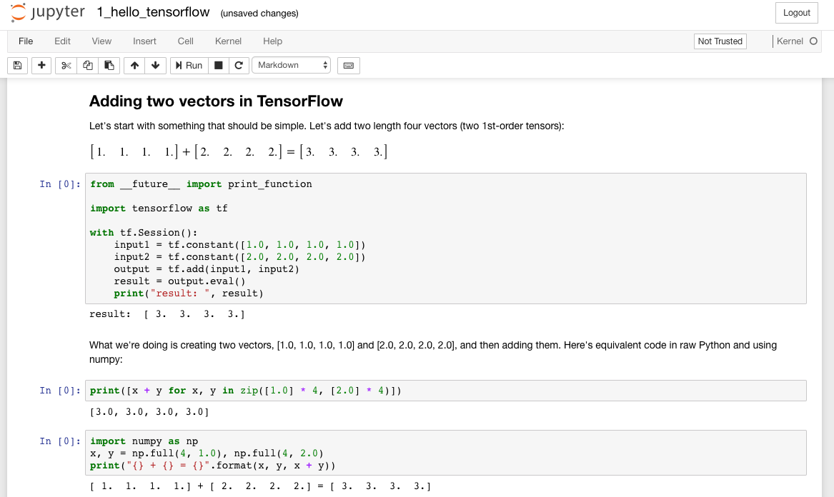Click the Run button
This screenshot has height=497, width=834.
pos(189,66)
